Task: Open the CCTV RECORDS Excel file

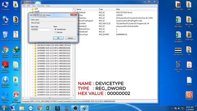Action: 178,22
